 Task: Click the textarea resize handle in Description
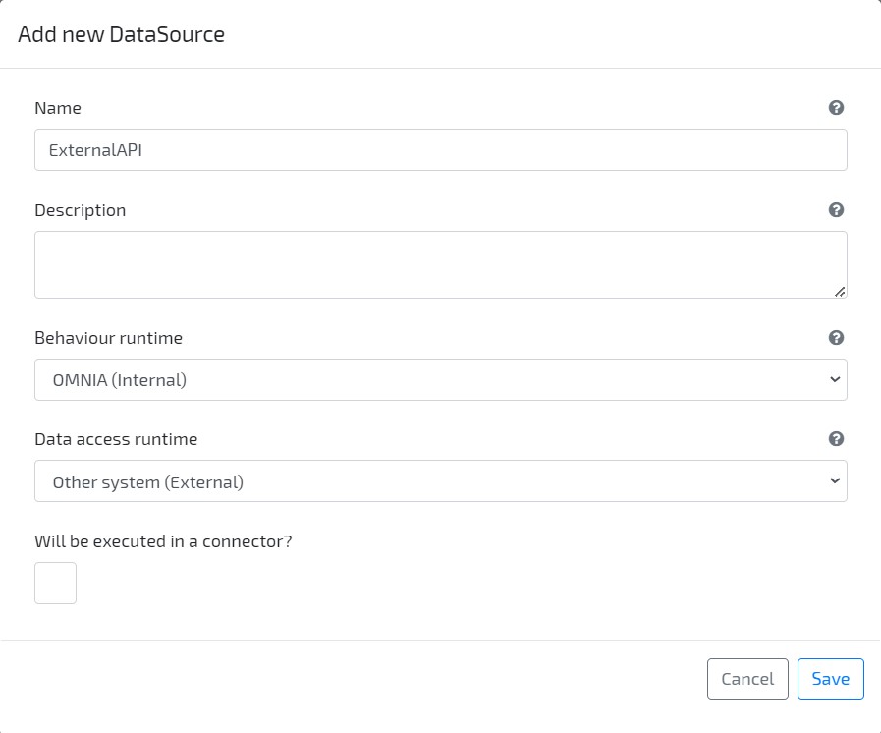pos(840,291)
